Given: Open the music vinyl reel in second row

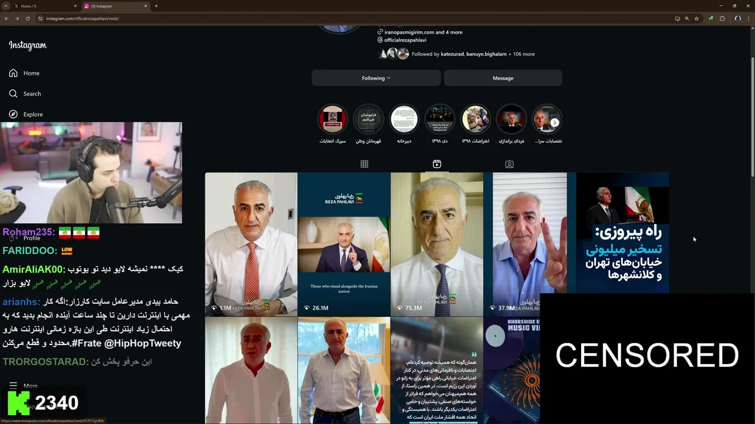Looking at the screenshot, I should point(511,370).
